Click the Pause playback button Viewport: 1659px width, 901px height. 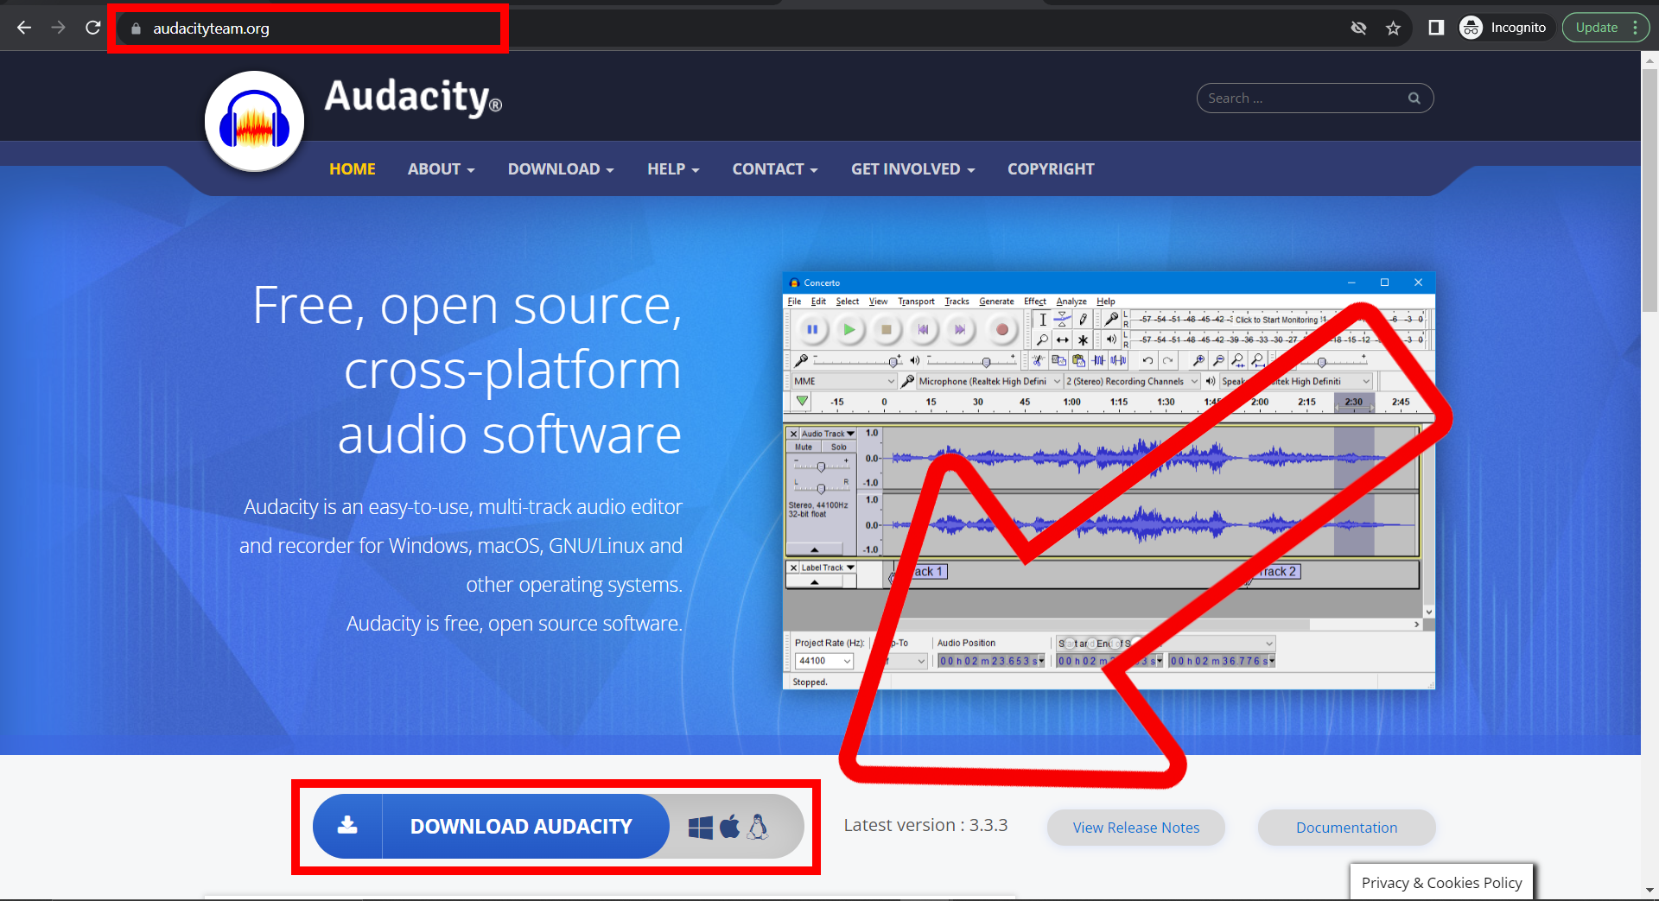(813, 329)
